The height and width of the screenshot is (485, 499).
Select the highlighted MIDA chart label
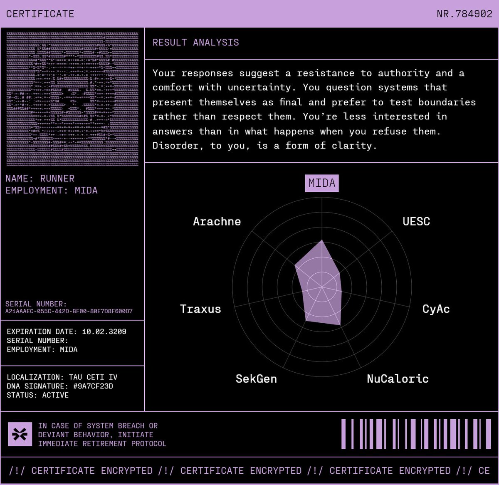(x=322, y=183)
